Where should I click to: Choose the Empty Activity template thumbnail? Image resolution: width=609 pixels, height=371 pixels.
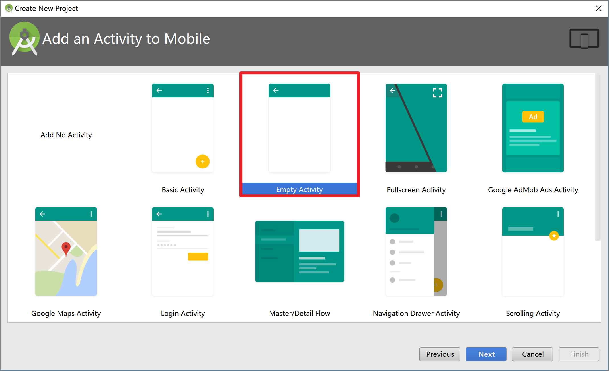[x=300, y=128]
